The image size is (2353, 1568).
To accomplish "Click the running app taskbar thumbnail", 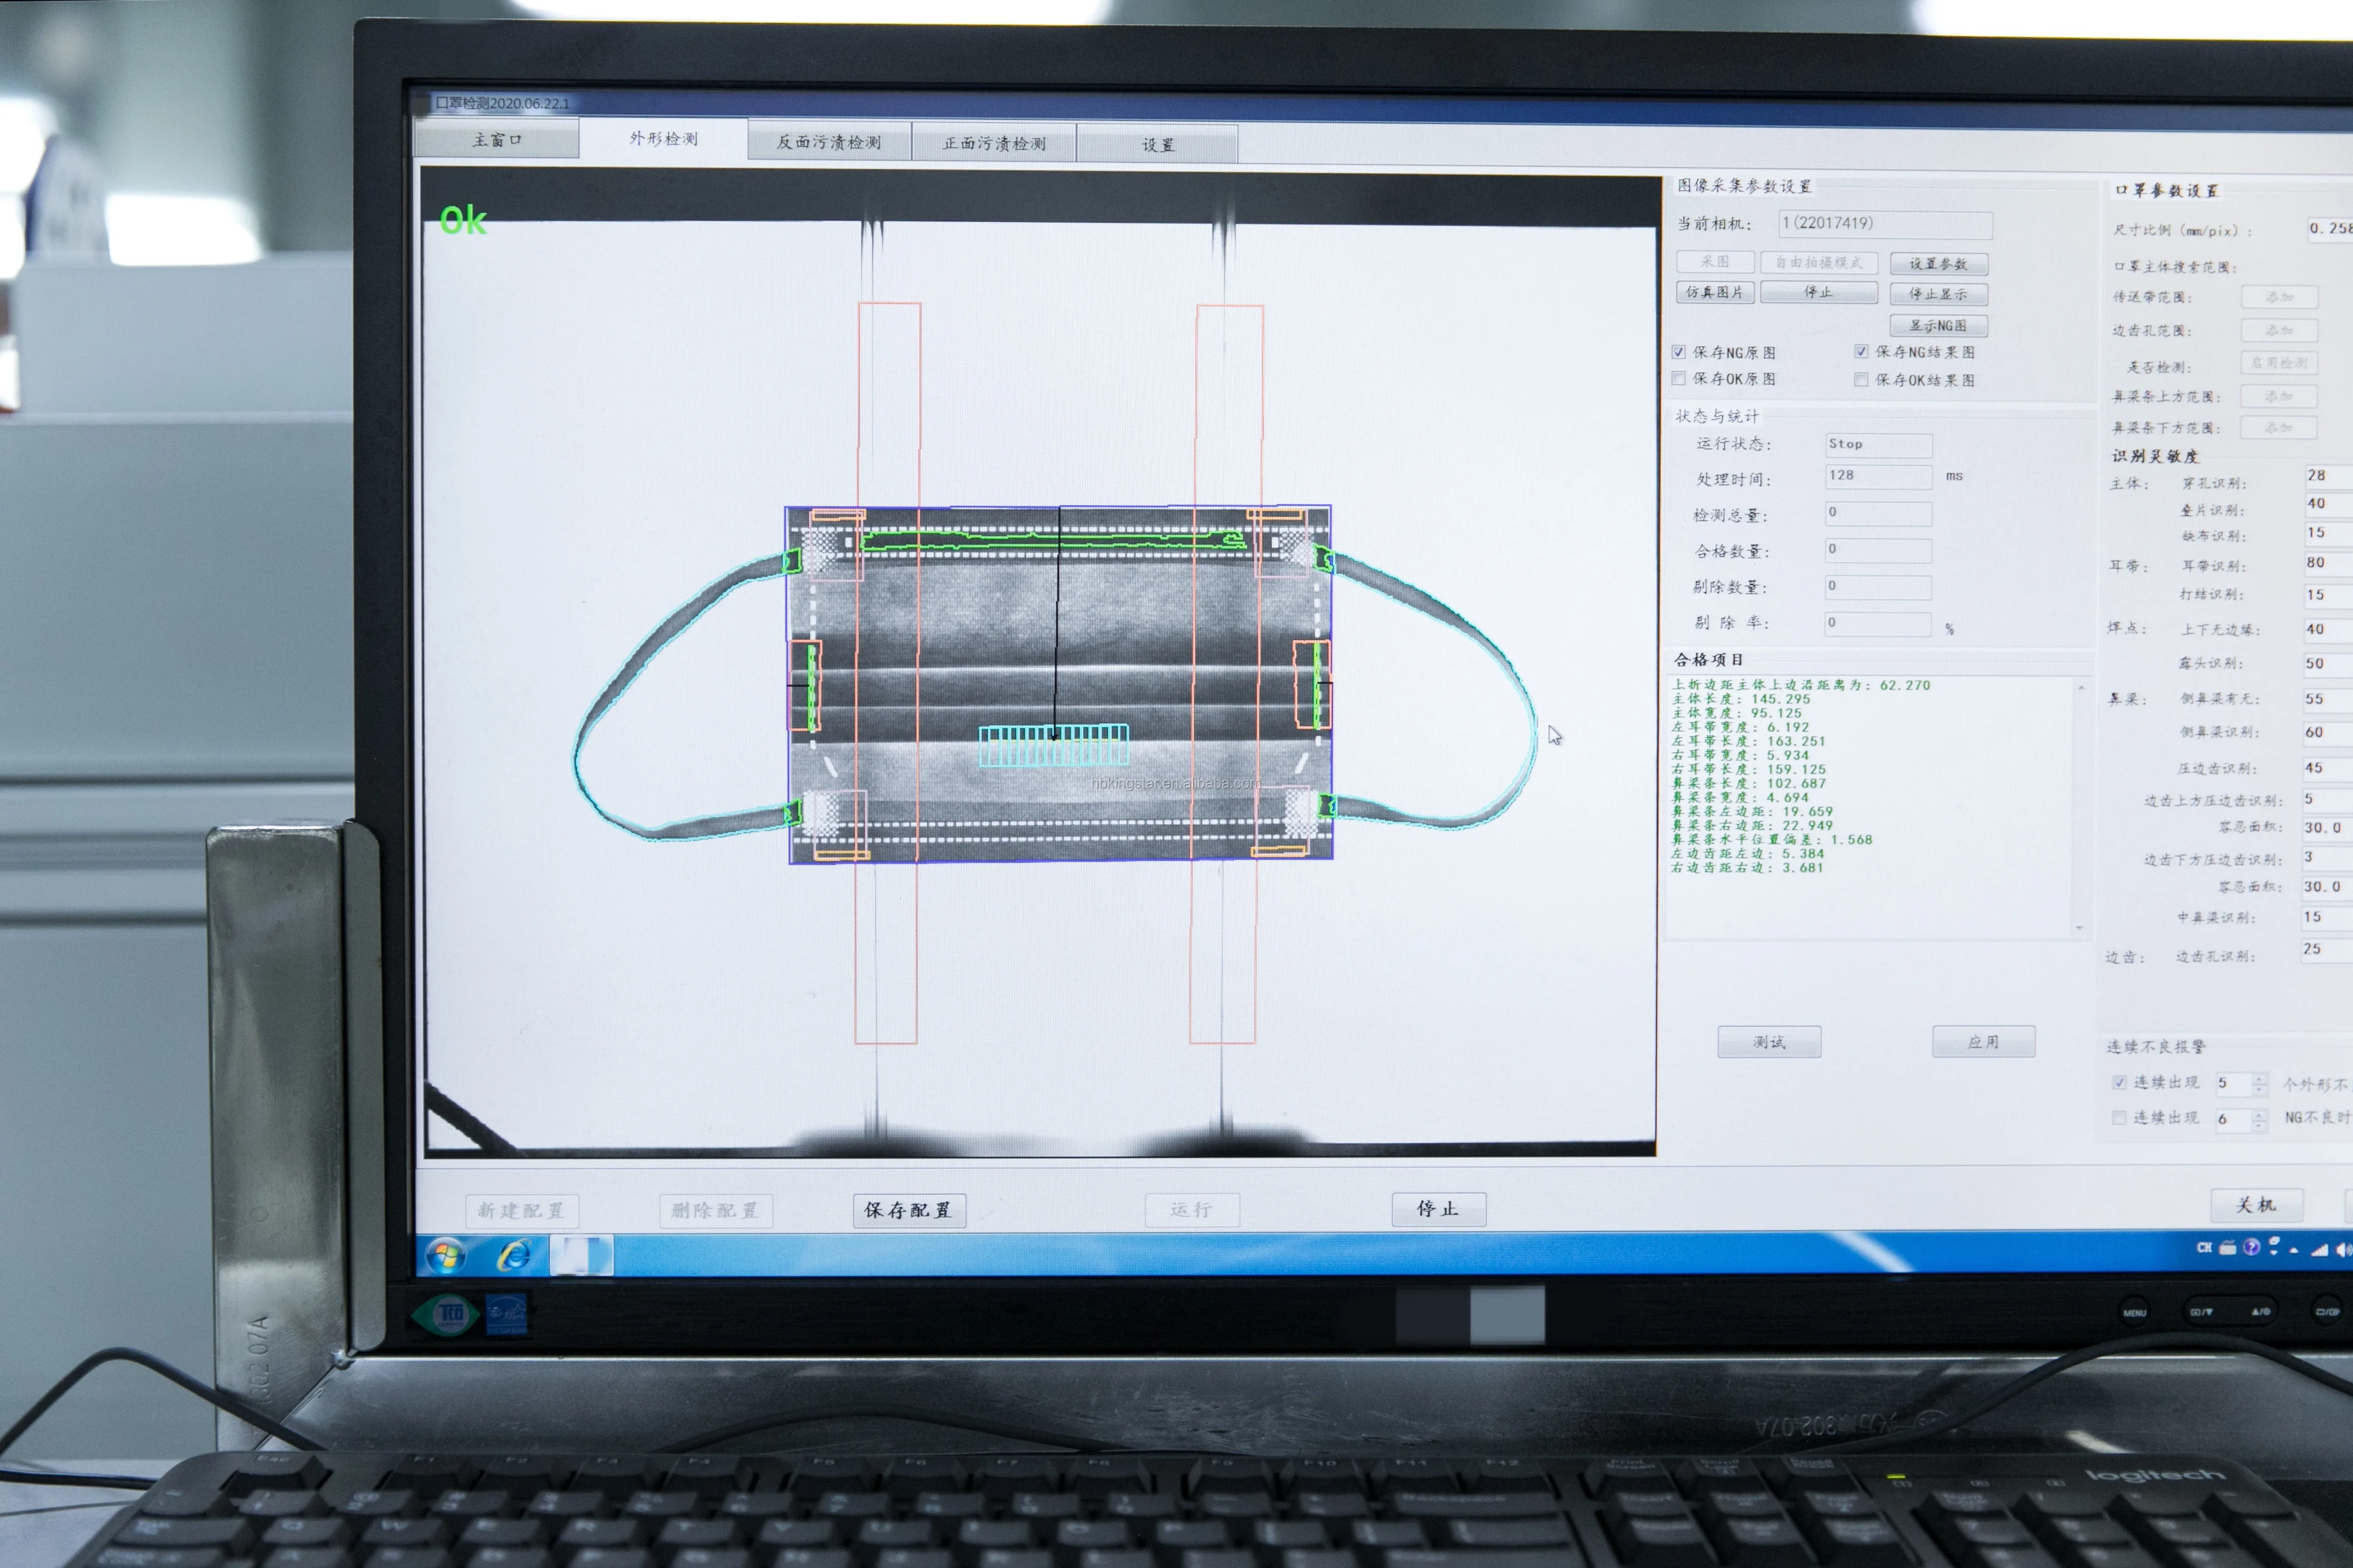I will click(x=582, y=1255).
